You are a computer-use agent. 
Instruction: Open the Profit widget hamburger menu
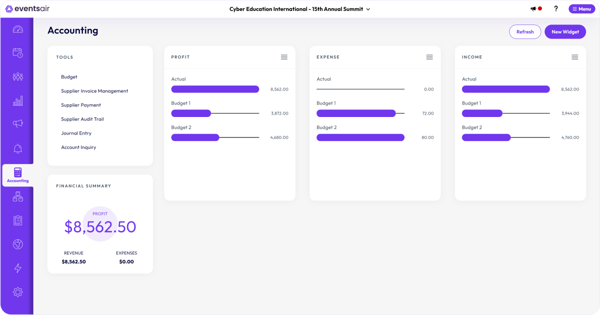coord(284,57)
